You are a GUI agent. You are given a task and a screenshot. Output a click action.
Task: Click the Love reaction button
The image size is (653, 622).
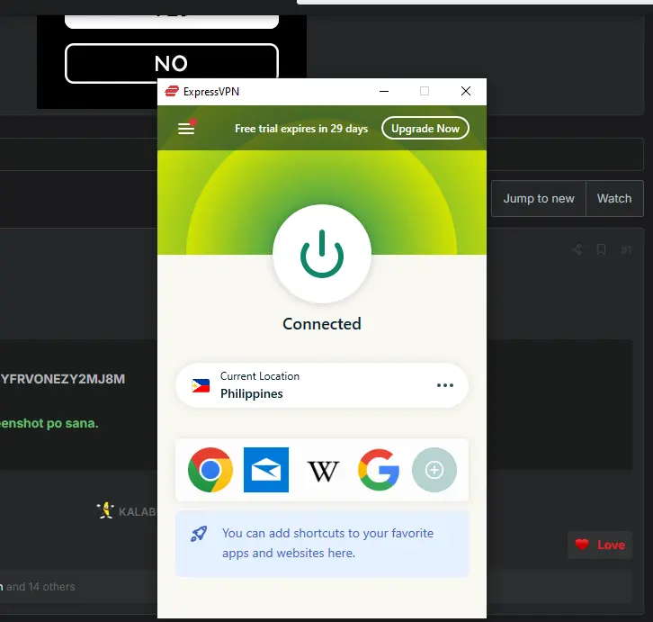pos(600,545)
